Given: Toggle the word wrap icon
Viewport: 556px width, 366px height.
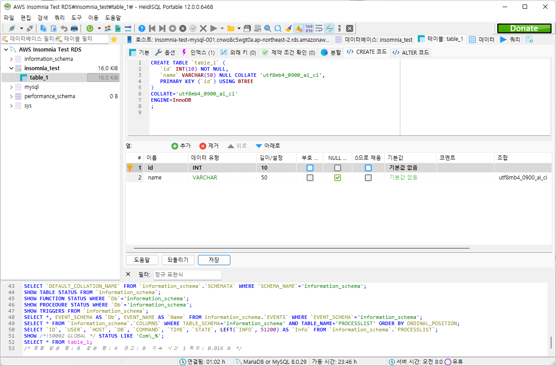Looking at the screenshot, I should pyautogui.click(x=319, y=28).
